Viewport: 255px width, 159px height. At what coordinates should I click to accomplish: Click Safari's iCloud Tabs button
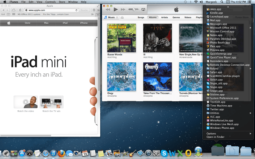[x=14, y=10]
